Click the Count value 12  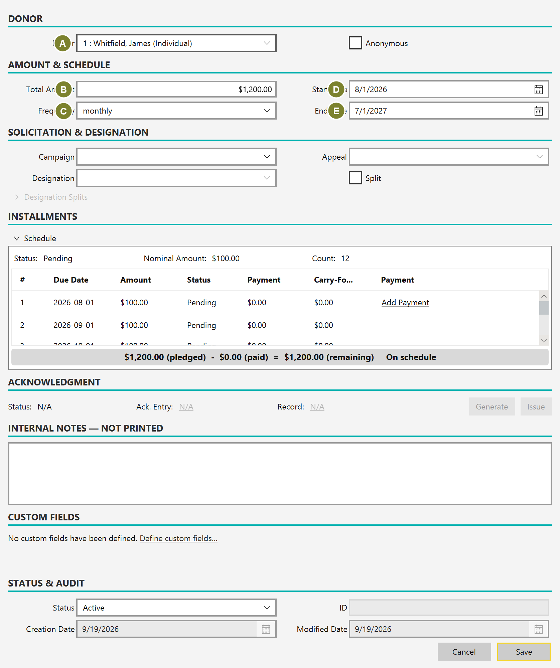coord(345,259)
